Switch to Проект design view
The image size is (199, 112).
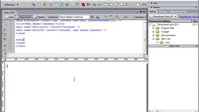coord(39,17)
